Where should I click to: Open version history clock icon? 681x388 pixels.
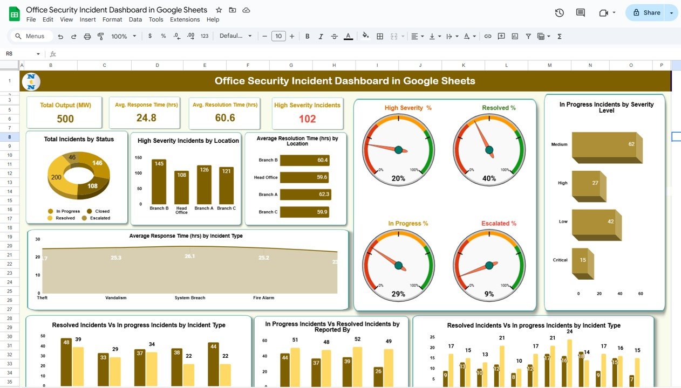click(559, 13)
